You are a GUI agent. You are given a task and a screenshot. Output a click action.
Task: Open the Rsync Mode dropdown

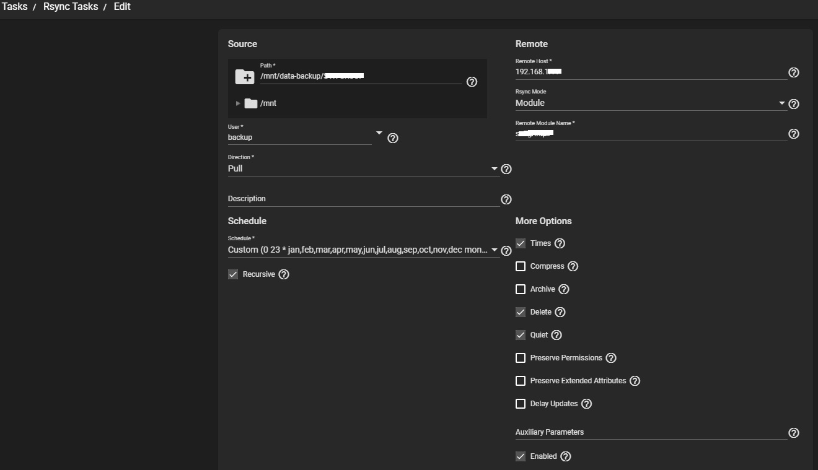[x=651, y=103]
